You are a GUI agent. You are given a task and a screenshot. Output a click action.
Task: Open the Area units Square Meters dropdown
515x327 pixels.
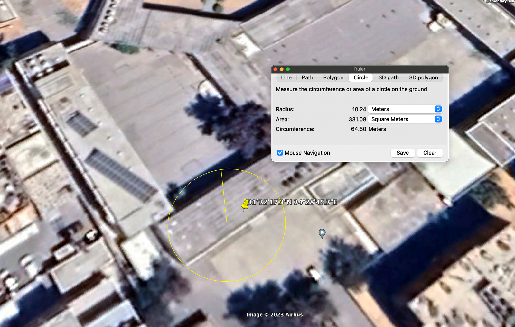pyautogui.click(x=405, y=119)
